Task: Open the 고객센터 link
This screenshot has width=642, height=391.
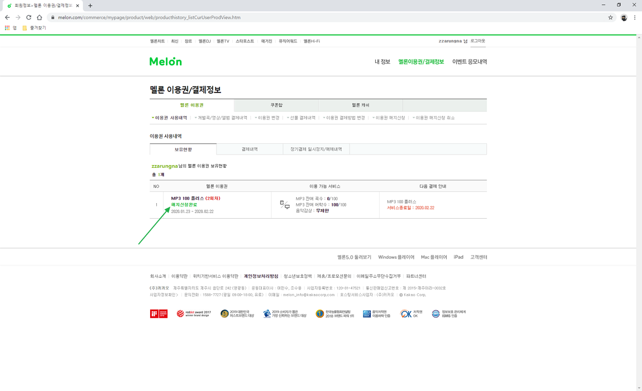Action: [x=478, y=257]
